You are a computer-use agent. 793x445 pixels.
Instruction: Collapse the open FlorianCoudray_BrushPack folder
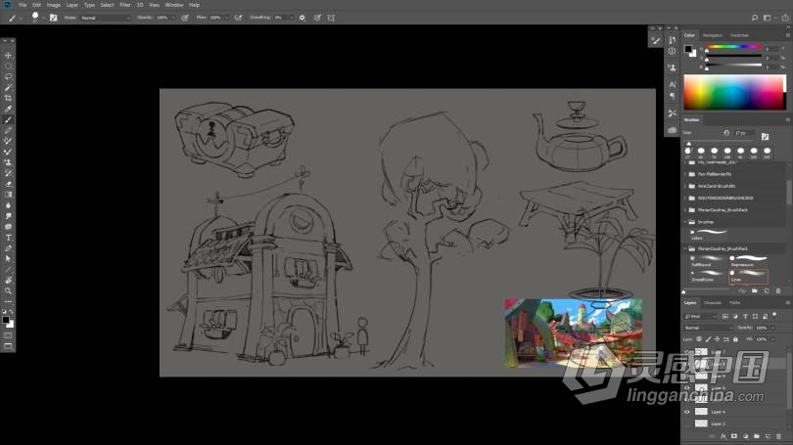tap(685, 248)
